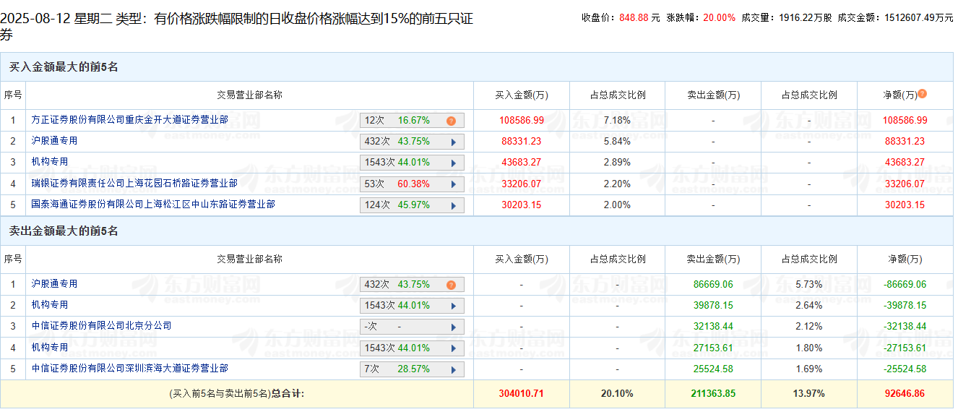This screenshot has width=958, height=412.
Task: Open the 国泰海通证券上海松江区中山东路营业部 link
Action: click(x=153, y=205)
